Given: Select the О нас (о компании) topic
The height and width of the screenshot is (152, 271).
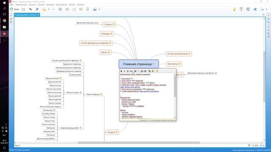Looking at the screenshot, I should [x=179, y=54].
